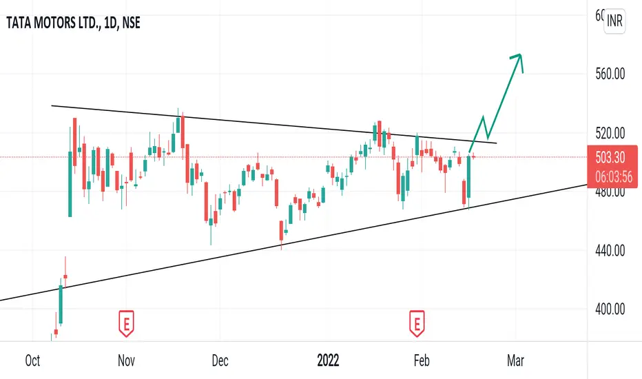The width and height of the screenshot is (642, 379).
Task: Click the Oct label on time axis
Action: point(32,360)
